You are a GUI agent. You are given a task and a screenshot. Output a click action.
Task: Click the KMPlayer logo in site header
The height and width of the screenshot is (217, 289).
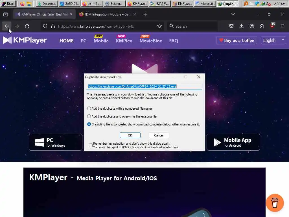click(25, 40)
